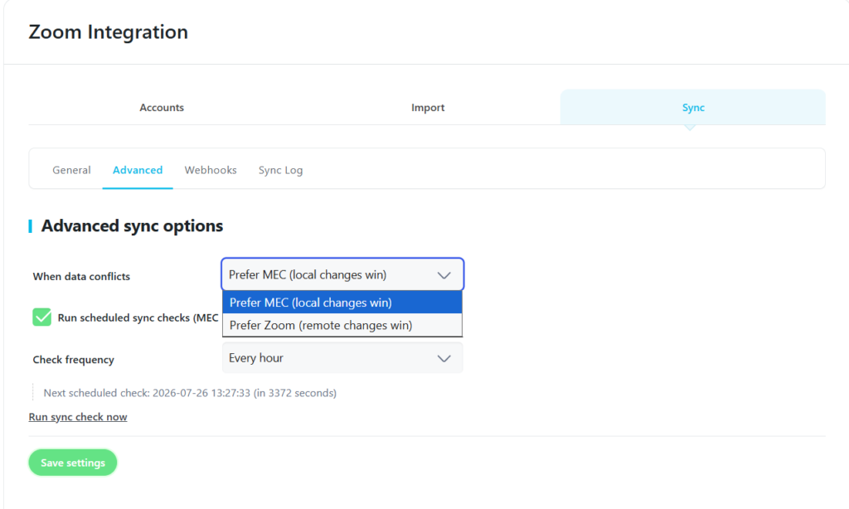
Task: Choose Prefer MEC (local changes win) option
Action: (x=342, y=302)
